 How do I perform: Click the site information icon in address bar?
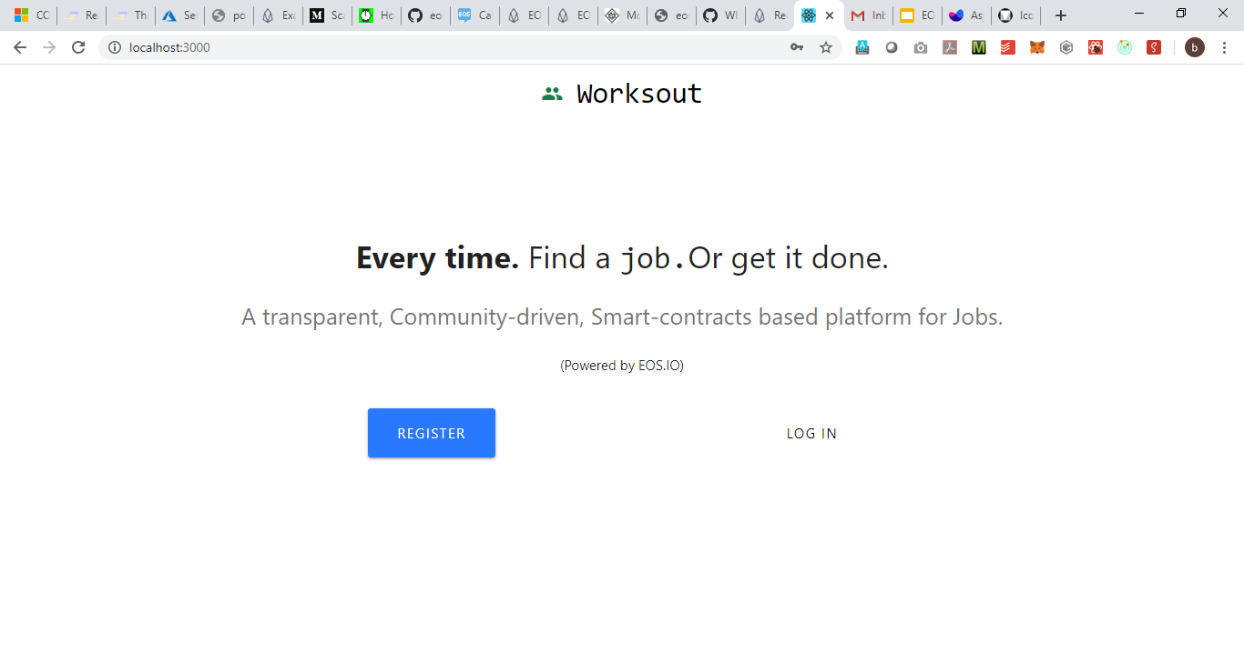point(115,47)
